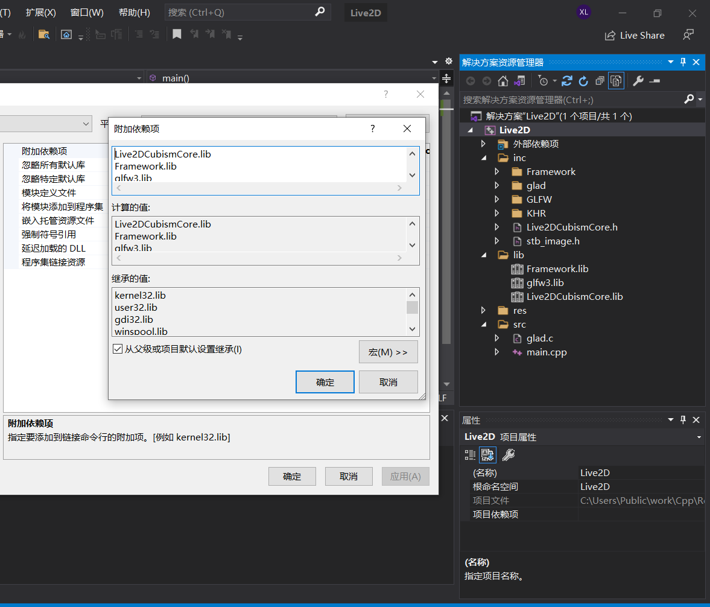
Task: Open the 帮助(H) menu
Action: [134, 13]
